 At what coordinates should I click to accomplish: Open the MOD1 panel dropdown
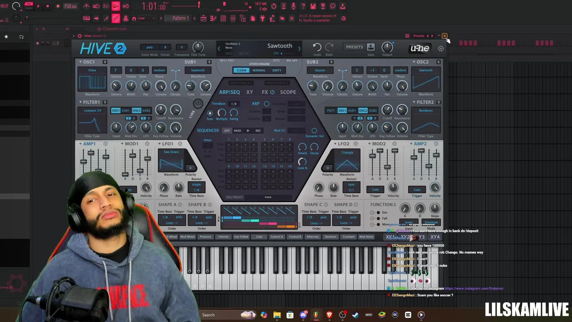[x=122, y=144]
